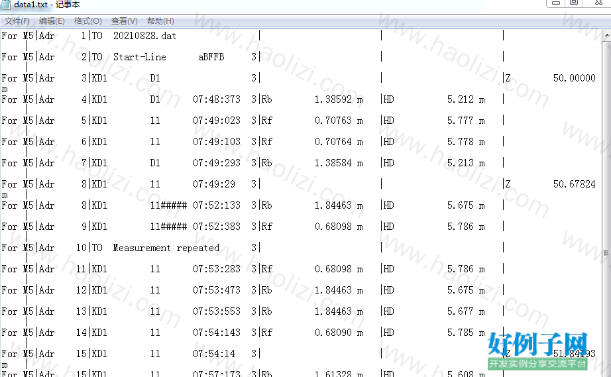The height and width of the screenshot is (377, 611).
Task: Open the 帮助(H) menu
Action: tap(160, 21)
